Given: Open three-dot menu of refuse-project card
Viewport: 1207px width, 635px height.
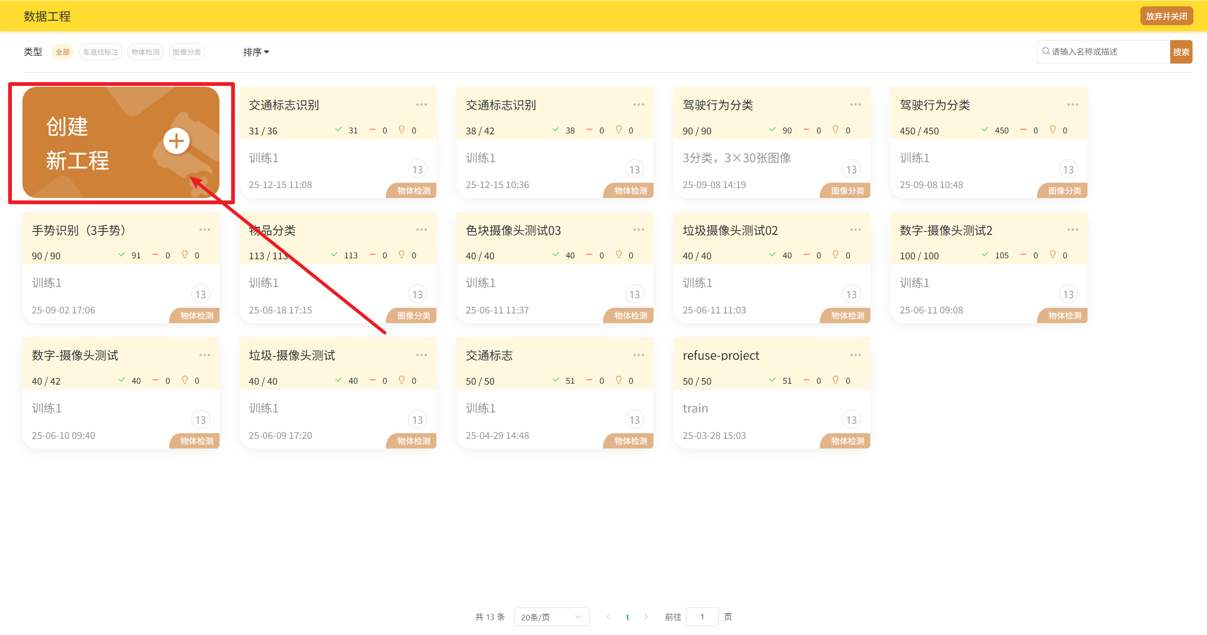Looking at the screenshot, I should pyautogui.click(x=855, y=355).
